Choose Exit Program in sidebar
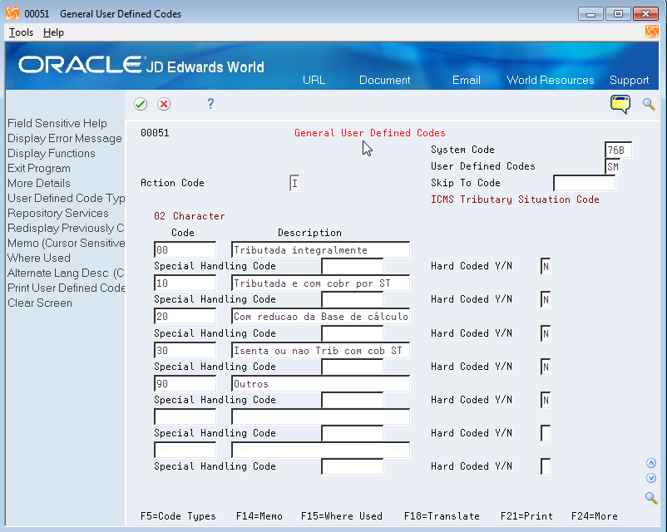This screenshot has width=667, height=532. 39,169
